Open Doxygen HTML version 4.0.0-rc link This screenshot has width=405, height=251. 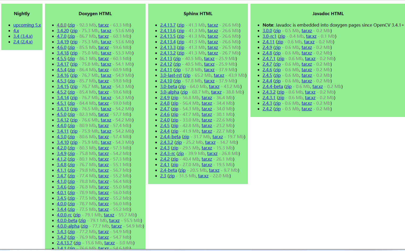(x=64, y=215)
